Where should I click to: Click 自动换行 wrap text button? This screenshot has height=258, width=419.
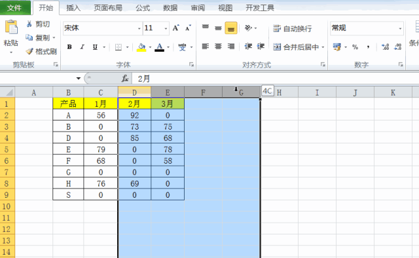(293, 28)
